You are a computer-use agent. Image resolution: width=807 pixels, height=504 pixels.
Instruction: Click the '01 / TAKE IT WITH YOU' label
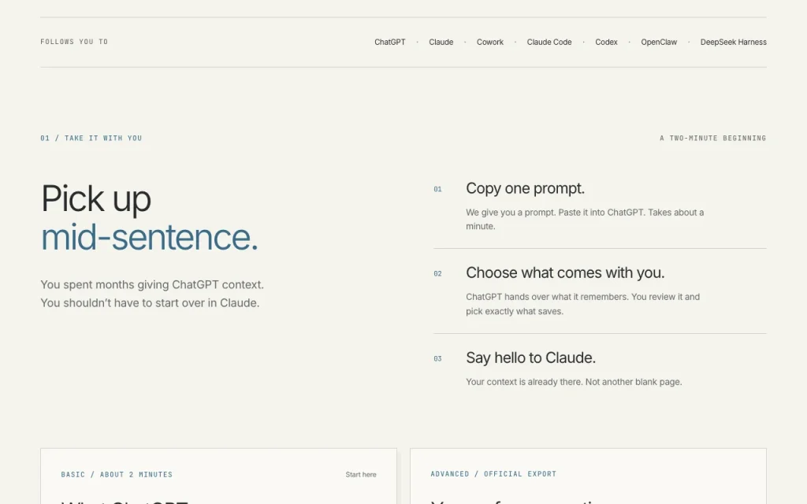click(x=91, y=138)
